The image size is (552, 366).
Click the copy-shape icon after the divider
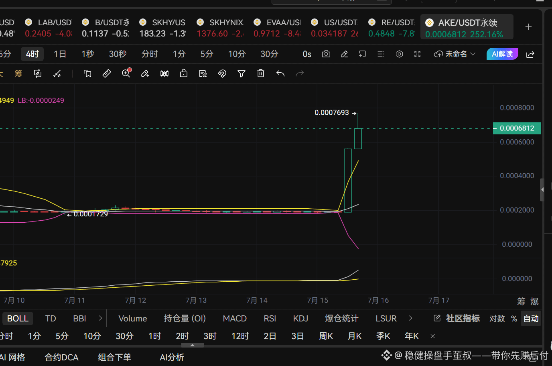point(87,73)
